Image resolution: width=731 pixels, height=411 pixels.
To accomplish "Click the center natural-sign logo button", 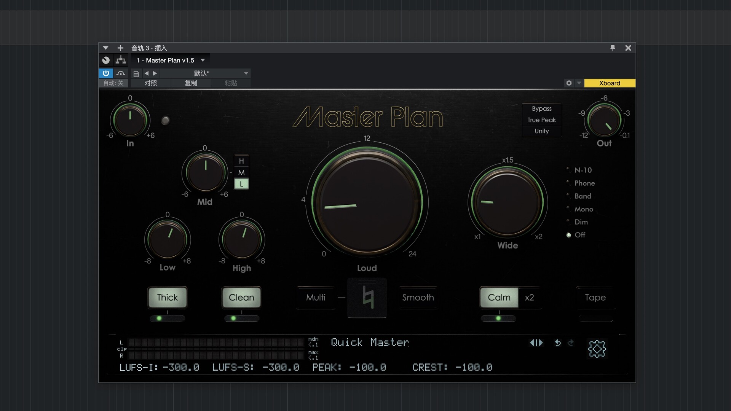I will tap(367, 298).
